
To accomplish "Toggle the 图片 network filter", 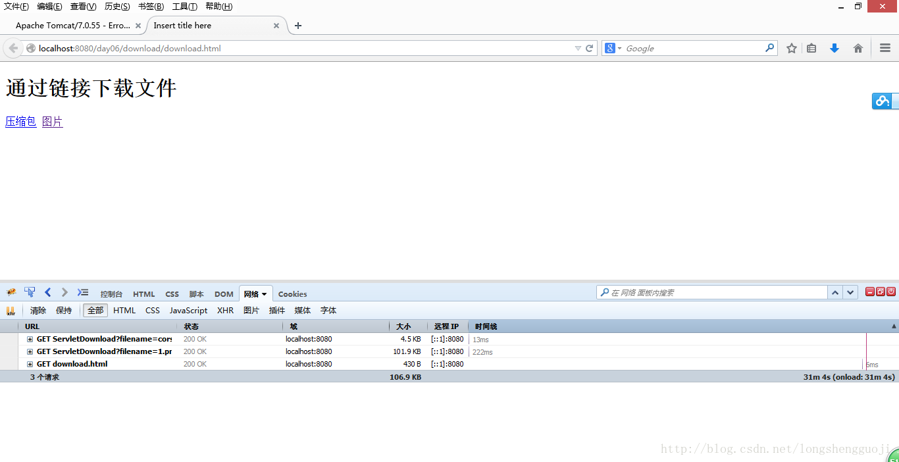I will (x=251, y=311).
